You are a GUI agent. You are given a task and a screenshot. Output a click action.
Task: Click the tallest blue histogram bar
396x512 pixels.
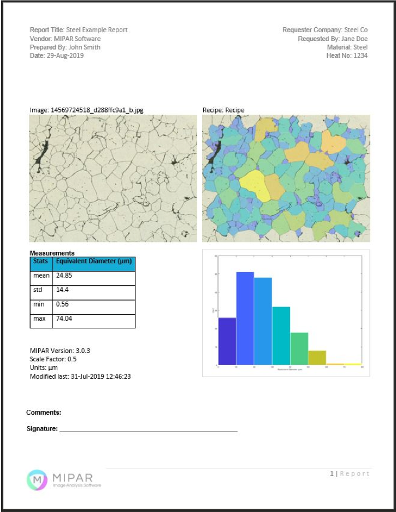[245, 318]
